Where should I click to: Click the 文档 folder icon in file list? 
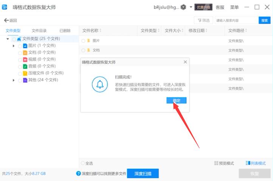[x=88, y=50]
